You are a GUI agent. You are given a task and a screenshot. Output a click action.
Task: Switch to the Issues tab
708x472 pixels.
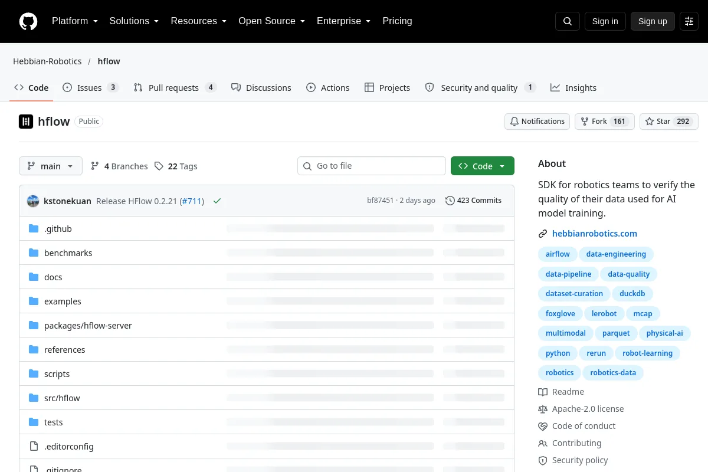coord(91,88)
